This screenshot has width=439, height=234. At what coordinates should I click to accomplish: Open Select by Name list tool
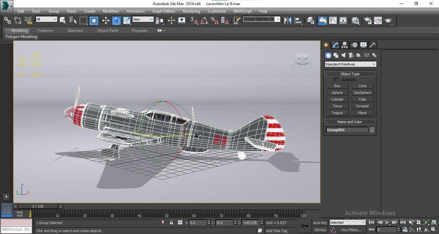73,21
